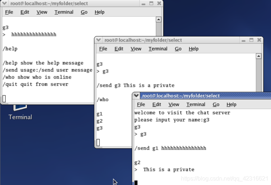
Task: Close the back-left terminal window
Action: [159, 3]
